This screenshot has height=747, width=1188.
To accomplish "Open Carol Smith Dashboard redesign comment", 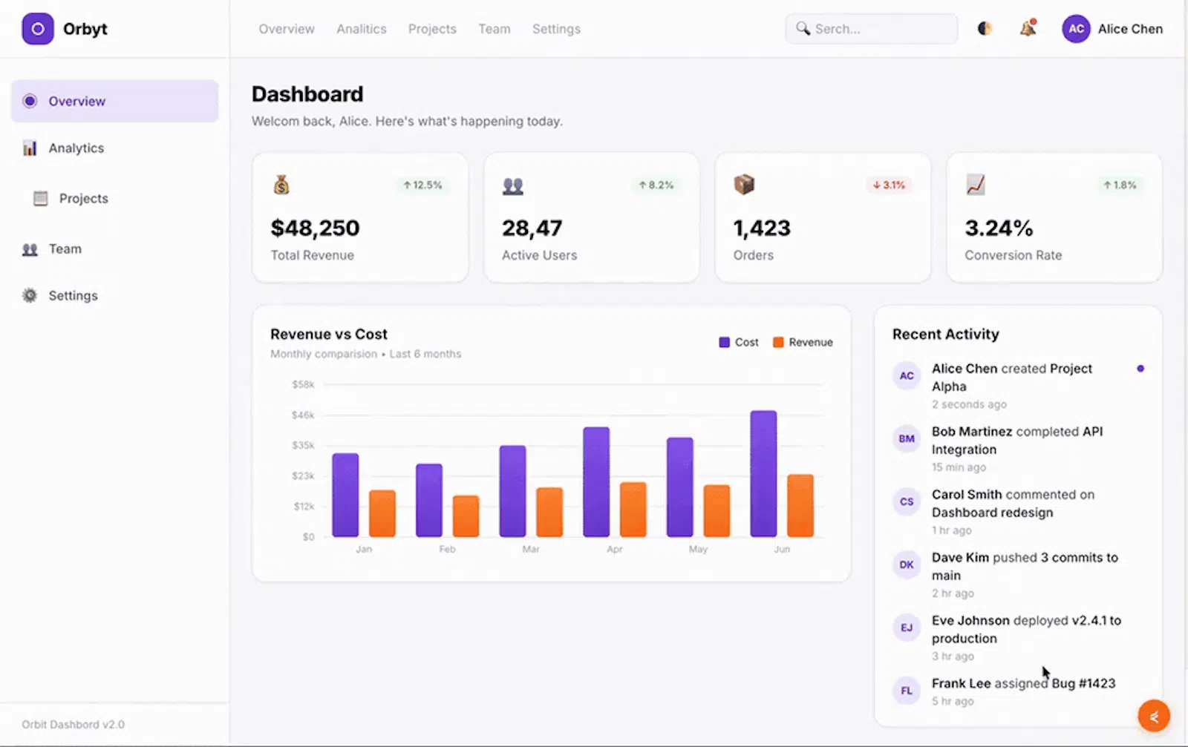I will 1018,512.
